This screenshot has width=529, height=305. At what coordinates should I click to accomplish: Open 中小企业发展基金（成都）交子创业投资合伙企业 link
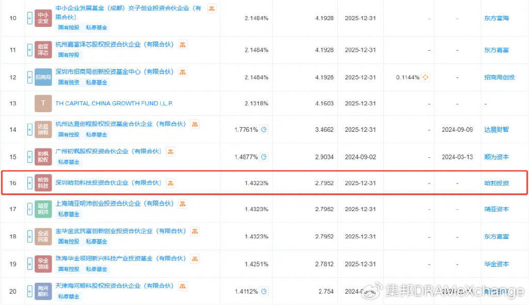[128, 12]
